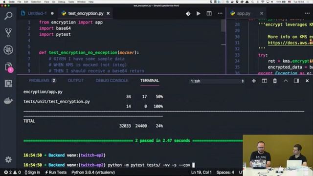Change indentation via Spaces: 4
This screenshot has height=176, width=313.
click(x=225, y=172)
